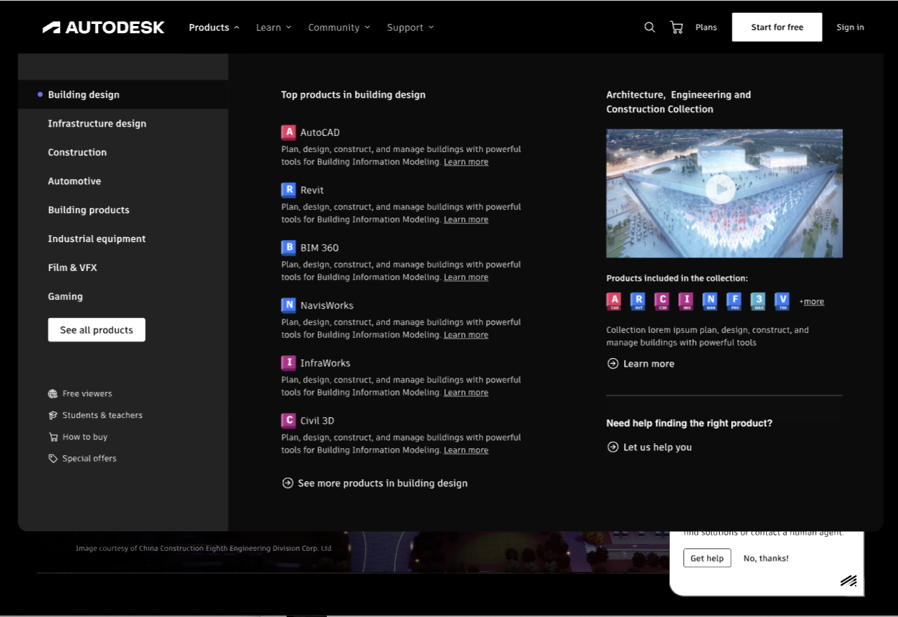Click the globe icon beside Free viewers

point(53,394)
